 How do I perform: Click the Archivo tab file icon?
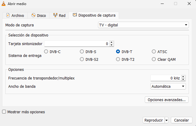click(x=8, y=15)
